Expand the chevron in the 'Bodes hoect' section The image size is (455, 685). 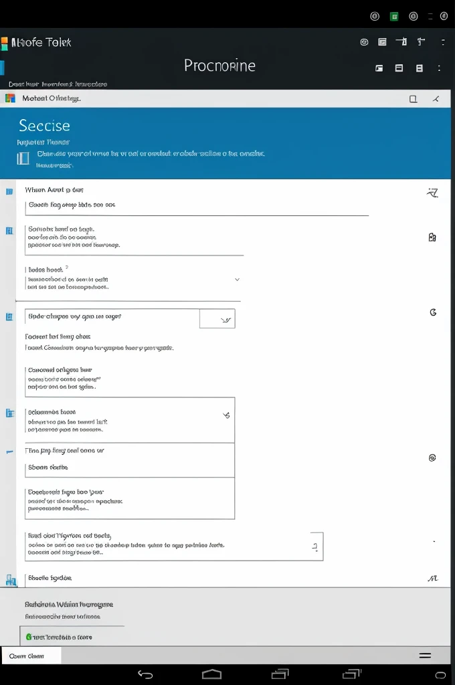(238, 280)
